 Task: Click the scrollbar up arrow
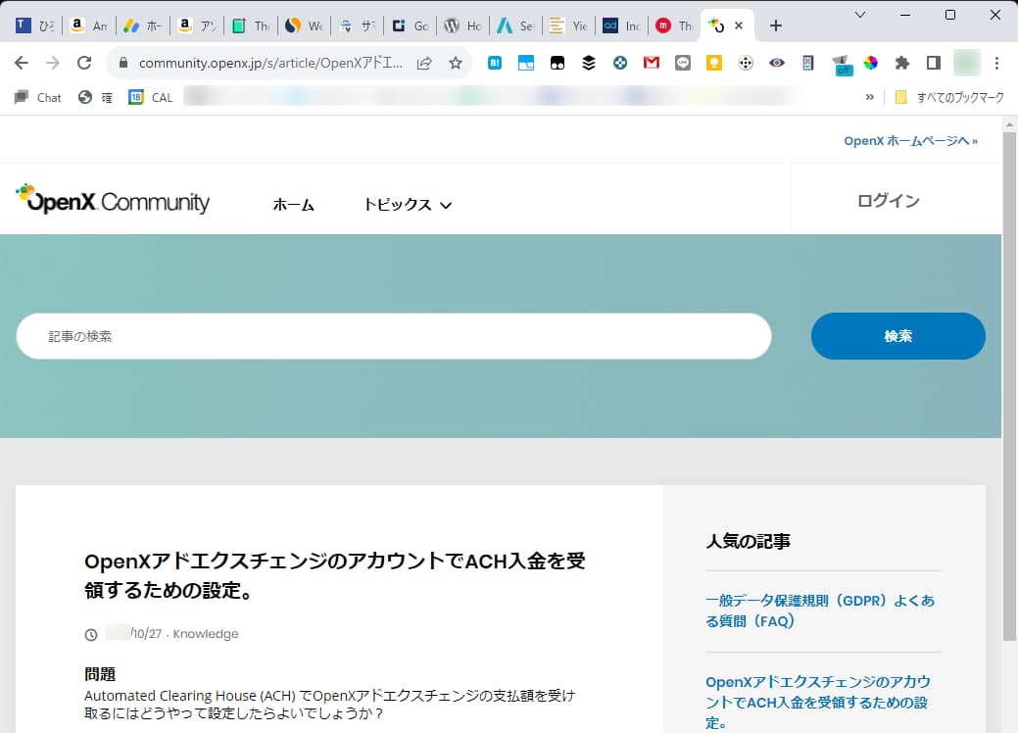coord(1009,123)
